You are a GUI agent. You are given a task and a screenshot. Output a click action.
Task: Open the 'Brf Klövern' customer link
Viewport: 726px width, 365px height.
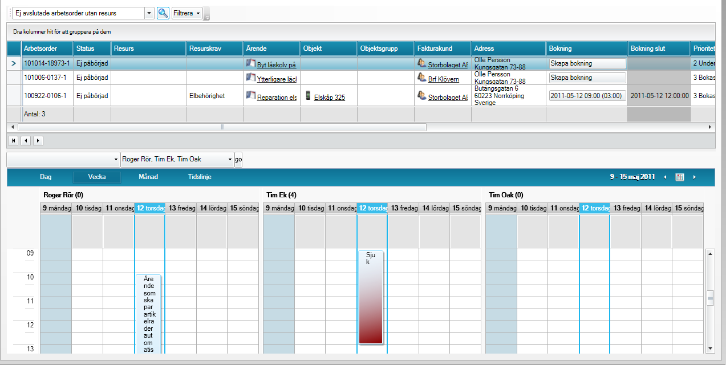[x=444, y=79]
